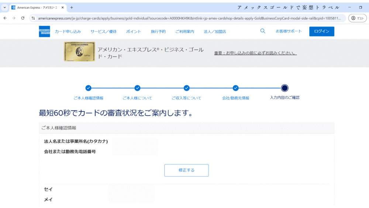Open 重要：お申し込みの前に必ずお読みください link

tap(255, 53)
